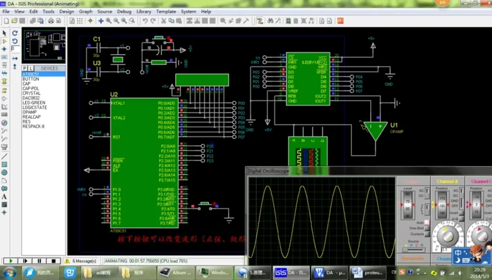Select the Junction dot mode tool

(x=4, y=49)
